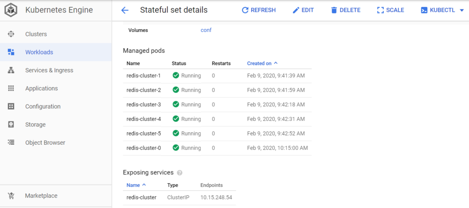Click the Edit pencil icon

tap(296, 10)
